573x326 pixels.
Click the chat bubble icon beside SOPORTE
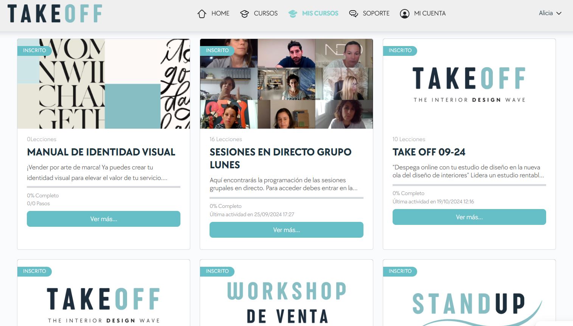coord(353,14)
